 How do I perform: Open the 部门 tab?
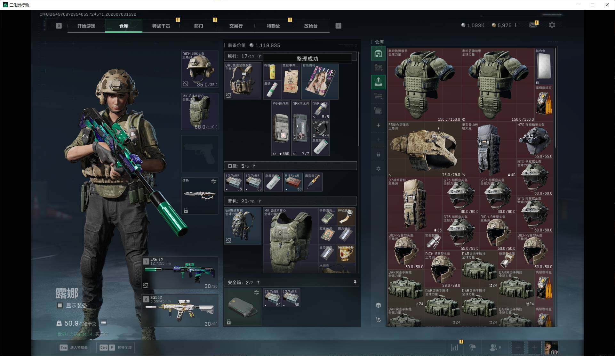click(x=198, y=26)
